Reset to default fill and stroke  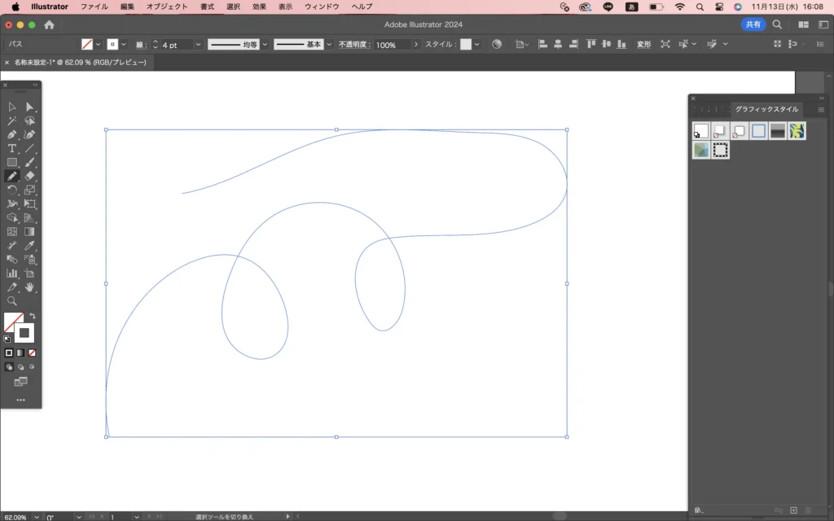pyautogui.click(x=7, y=339)
